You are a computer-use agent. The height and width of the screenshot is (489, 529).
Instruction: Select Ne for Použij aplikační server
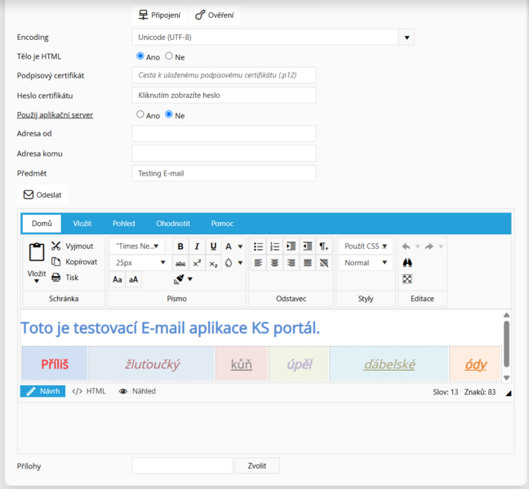point(169,114)
